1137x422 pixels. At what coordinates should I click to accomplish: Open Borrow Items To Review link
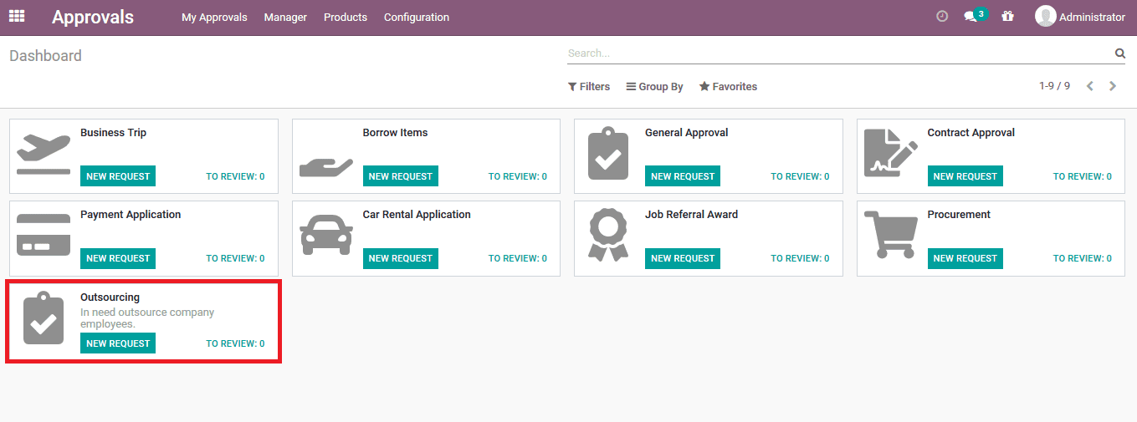click(518, 177)
